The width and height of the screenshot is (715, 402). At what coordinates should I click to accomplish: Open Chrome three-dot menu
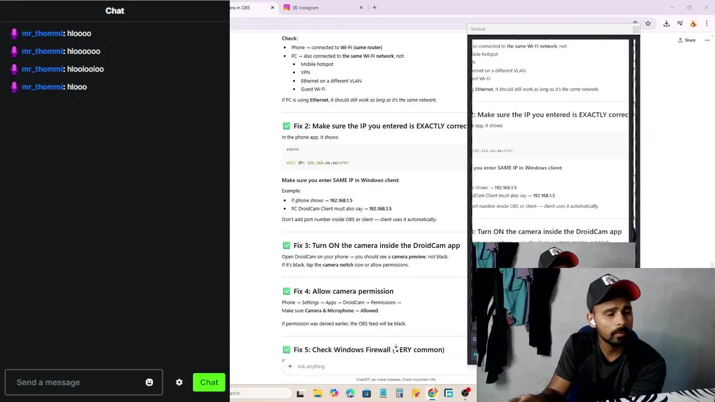coord(707,23)
